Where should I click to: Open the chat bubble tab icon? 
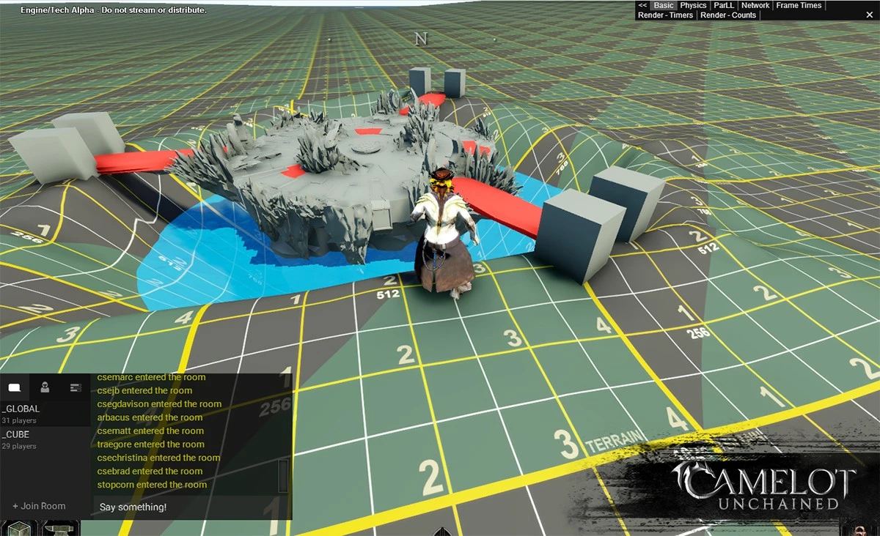15,387
